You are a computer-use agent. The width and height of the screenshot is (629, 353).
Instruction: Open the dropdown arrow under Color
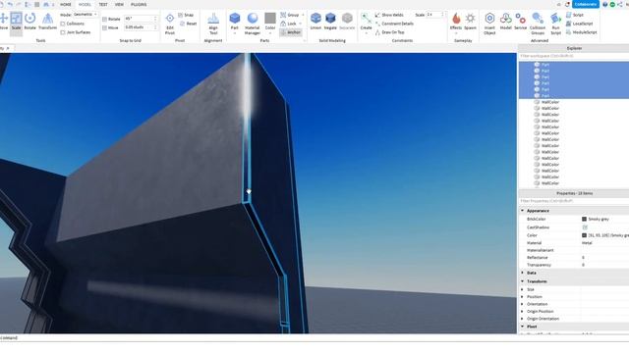(x=270, y=33)
